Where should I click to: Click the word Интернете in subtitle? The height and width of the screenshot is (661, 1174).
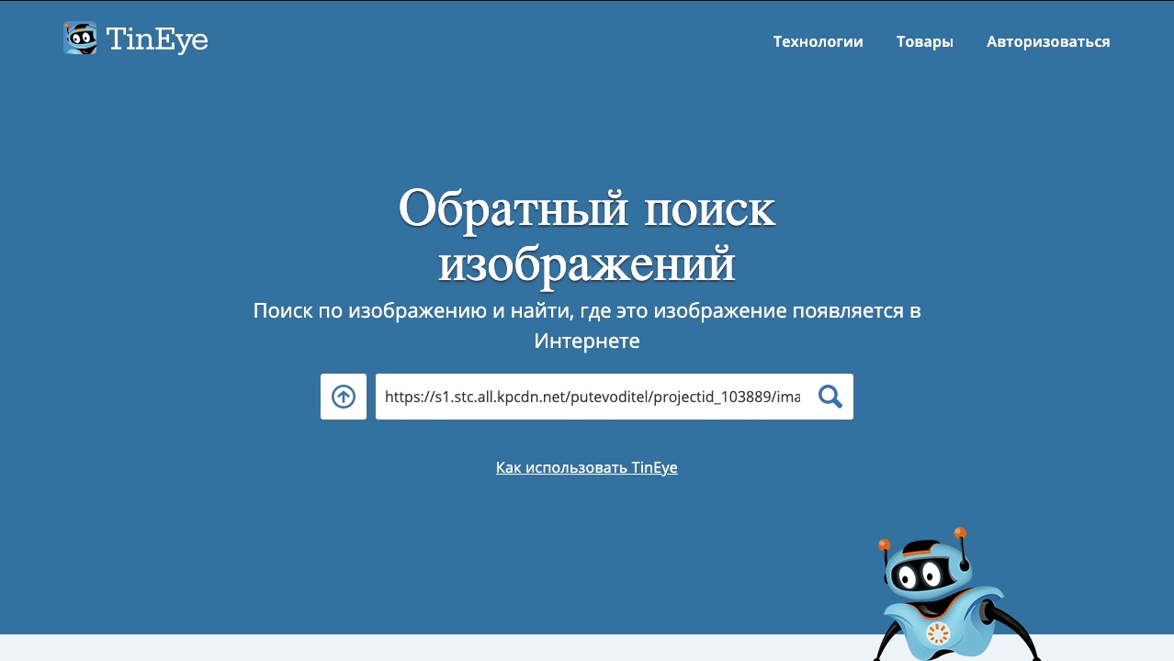(586, 342)
